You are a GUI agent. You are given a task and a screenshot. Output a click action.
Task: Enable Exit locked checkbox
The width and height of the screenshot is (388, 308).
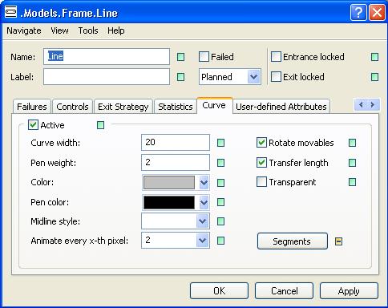[x=276, y=77]
